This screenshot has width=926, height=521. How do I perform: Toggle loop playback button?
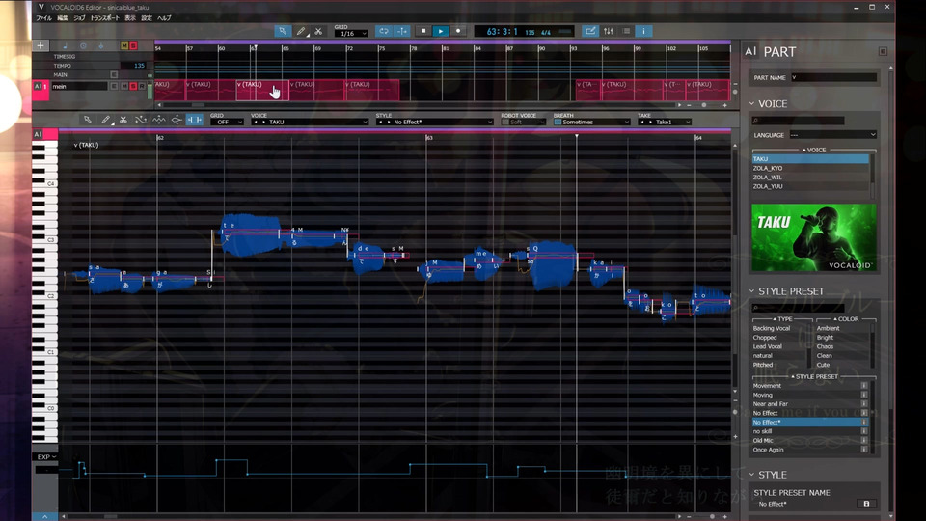[384, 31]
